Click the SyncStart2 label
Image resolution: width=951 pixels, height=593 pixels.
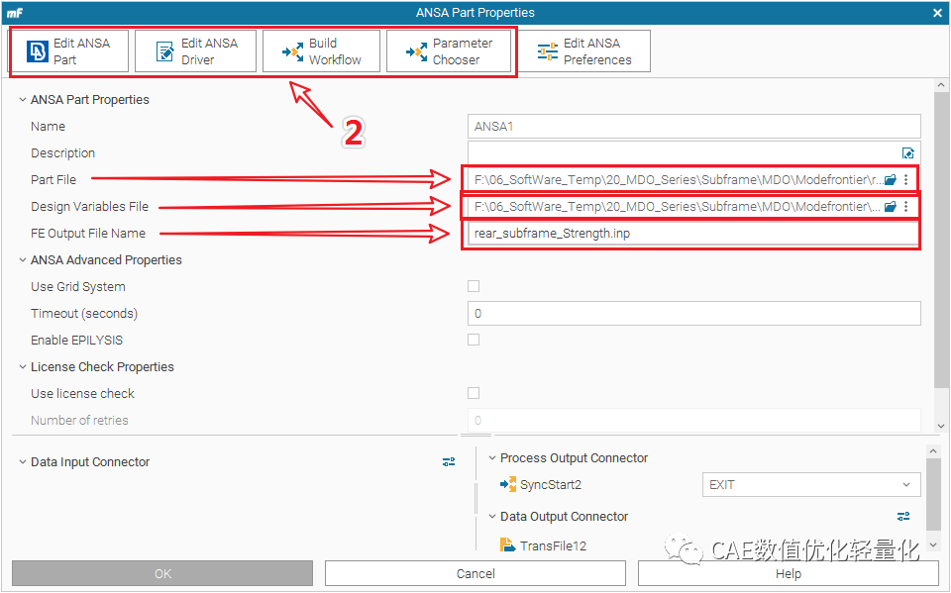[x=551, y=485]
